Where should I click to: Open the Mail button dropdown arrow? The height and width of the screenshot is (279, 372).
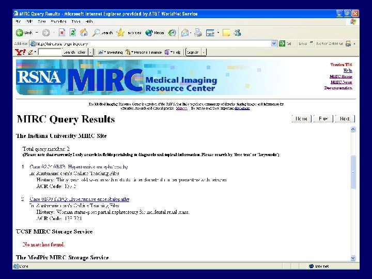[x=191, y=33]
